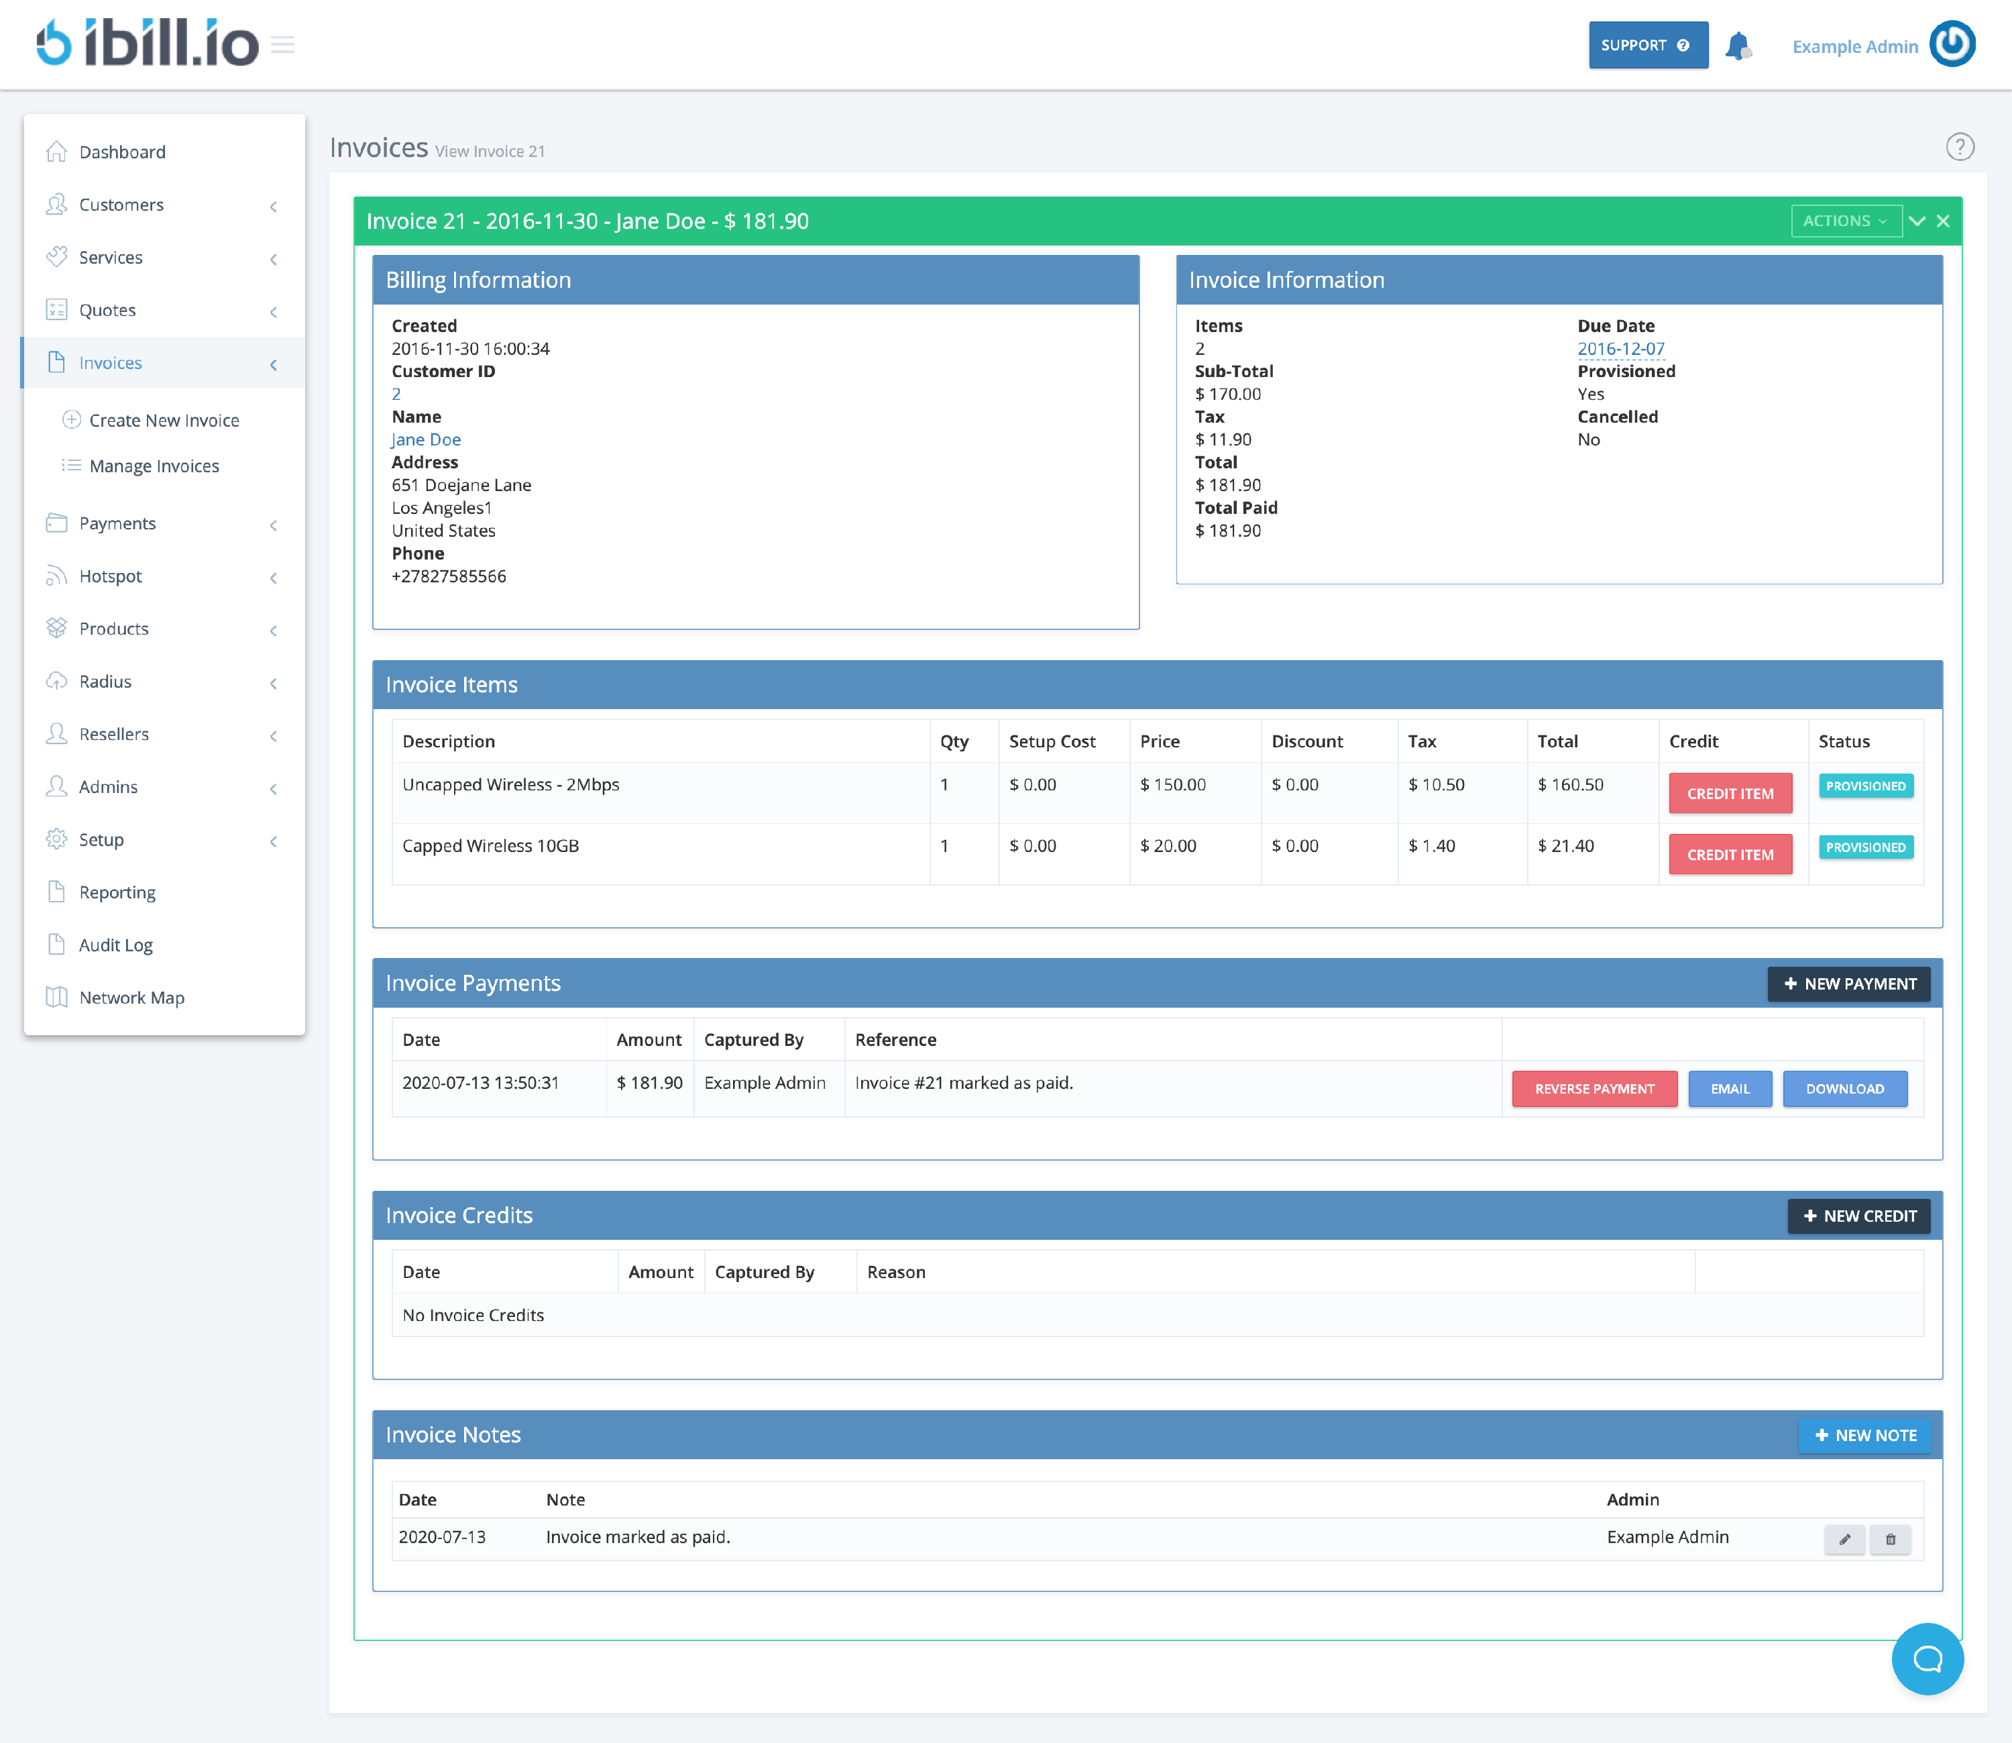Image resolution: width=2012 pixels, height=1743 pixels.
Task: Click the edit pencil icon on the note
Action: click(1845, 1540)
